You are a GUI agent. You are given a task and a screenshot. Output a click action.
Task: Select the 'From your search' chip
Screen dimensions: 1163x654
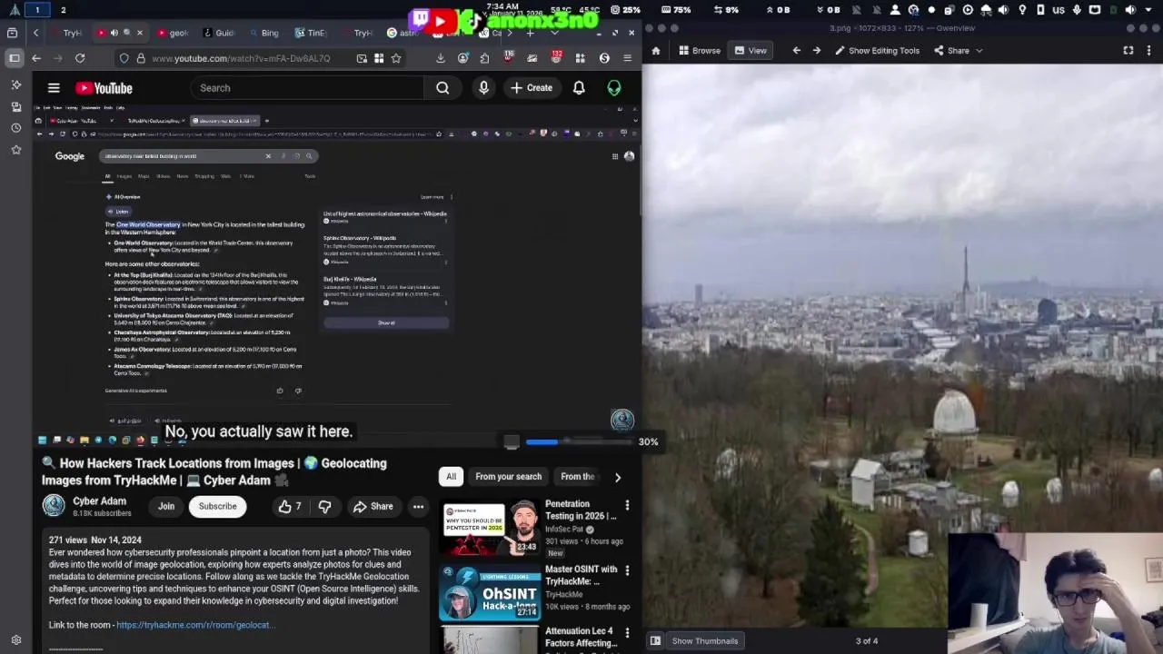coord(508,477)
